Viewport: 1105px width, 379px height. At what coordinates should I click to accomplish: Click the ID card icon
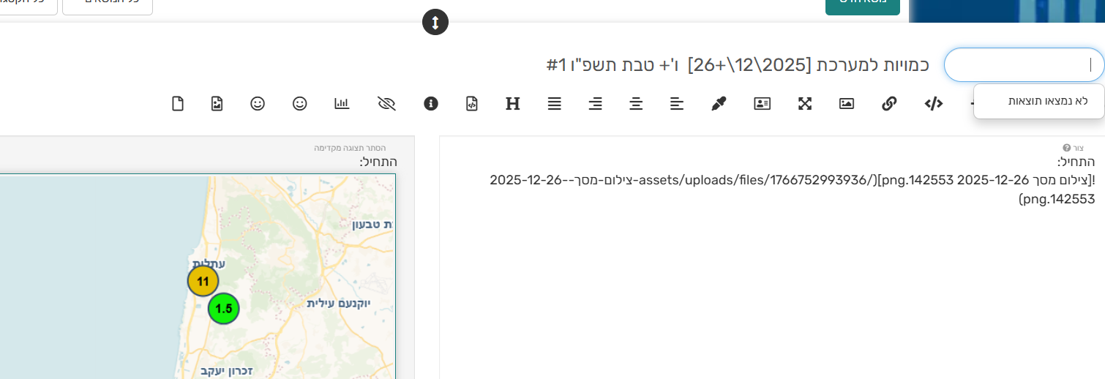[763, 103]
